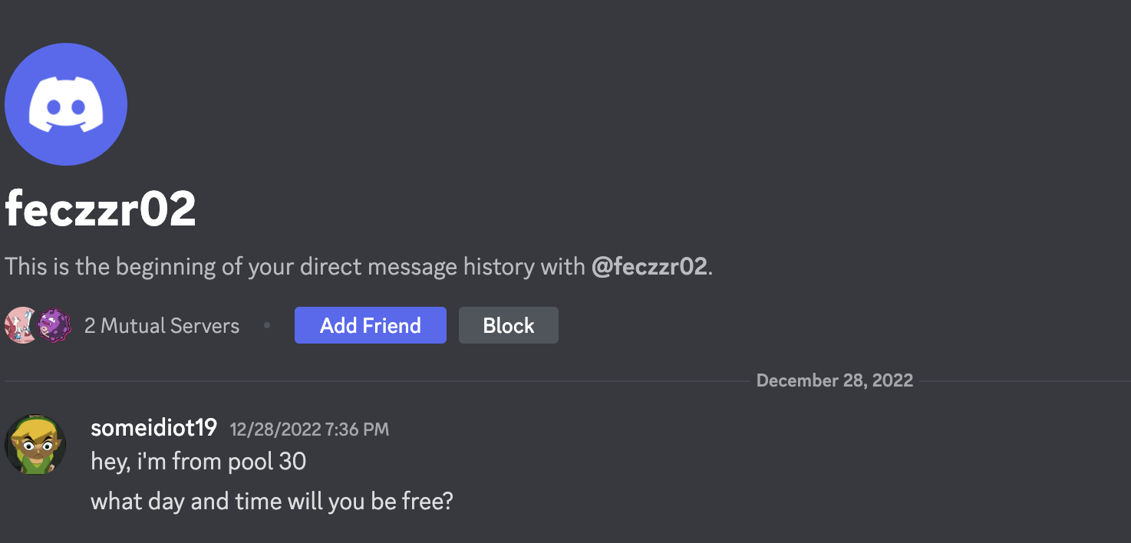Select the large feczzr02 heading
The width and height of the screenshot is (1131, 543).
click(x=101, y=209)
